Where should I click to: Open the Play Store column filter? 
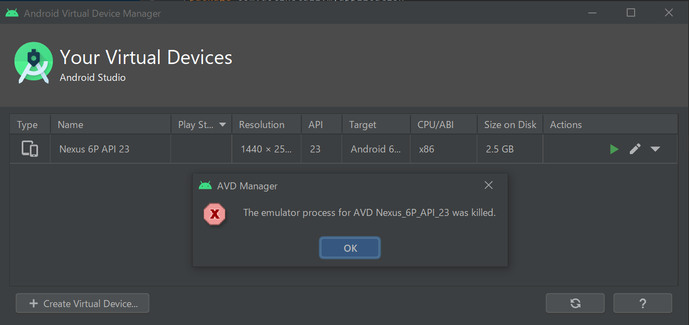223,124
